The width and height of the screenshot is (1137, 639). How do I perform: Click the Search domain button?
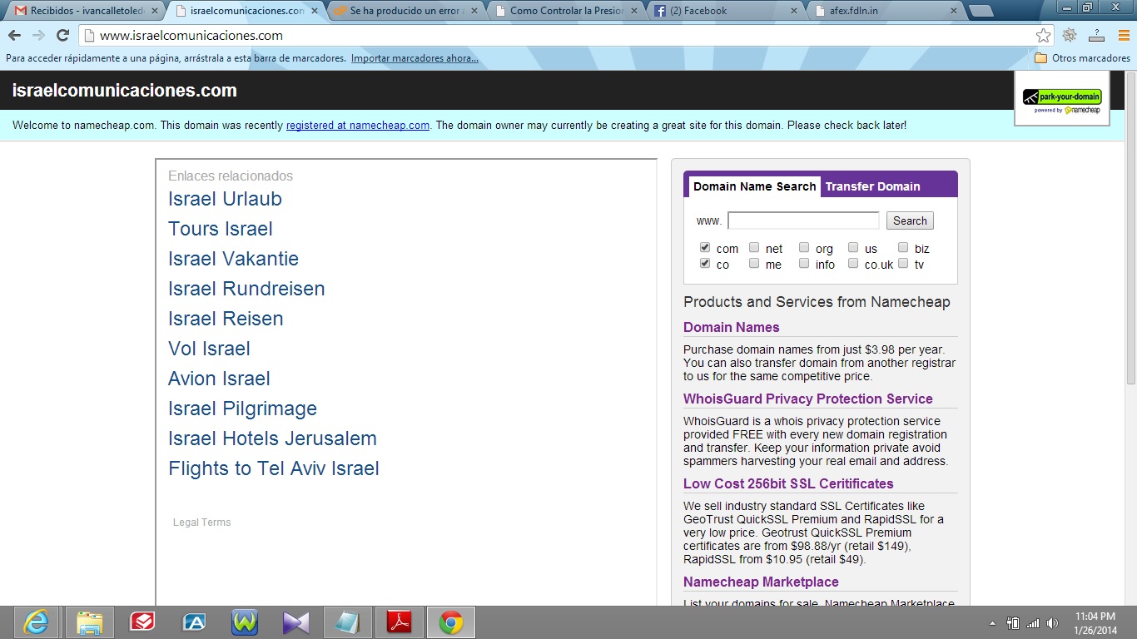910,220
